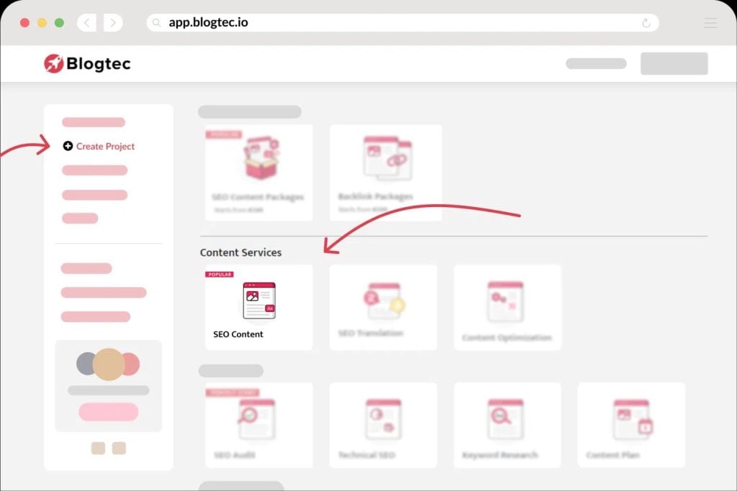Select Create Project in the sidebar
Screen dimensions: 737x491
pos(99,146)
